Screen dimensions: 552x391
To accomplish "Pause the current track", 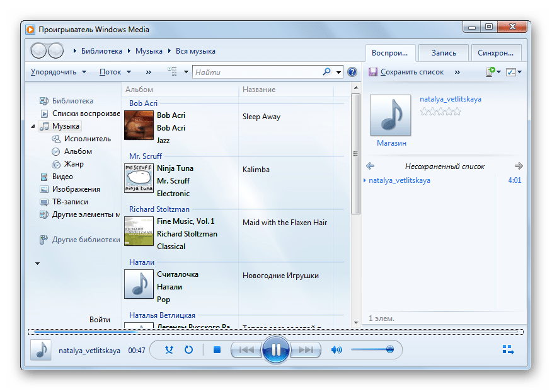I will click(x=276, y=350).
